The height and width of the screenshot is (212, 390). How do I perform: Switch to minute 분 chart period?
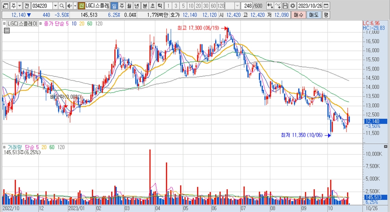coord(145,6)
